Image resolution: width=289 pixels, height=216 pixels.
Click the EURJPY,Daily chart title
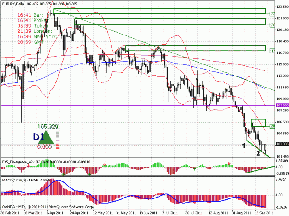point(13,4)
